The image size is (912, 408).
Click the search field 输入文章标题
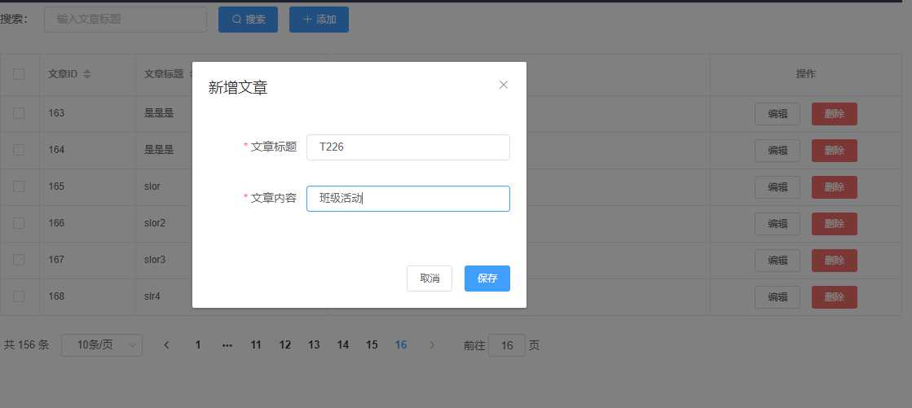[x=126, y=20]
